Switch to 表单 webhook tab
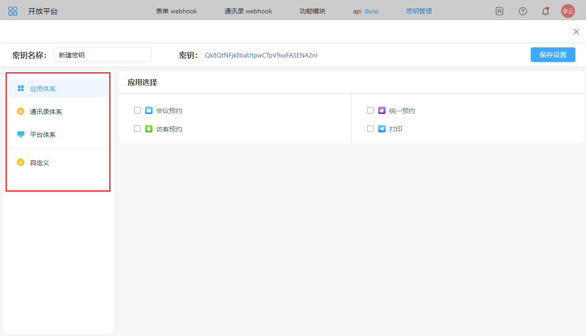Viewport: 586px width, 336px height. [176, 11]
